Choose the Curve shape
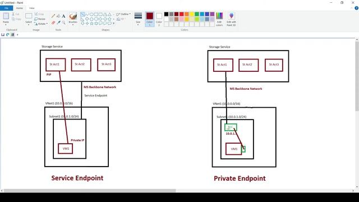 click(x=88, y=15)
